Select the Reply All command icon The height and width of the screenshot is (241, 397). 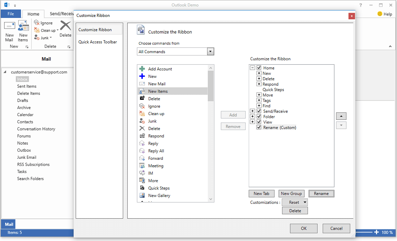click(x=142, y=151)
